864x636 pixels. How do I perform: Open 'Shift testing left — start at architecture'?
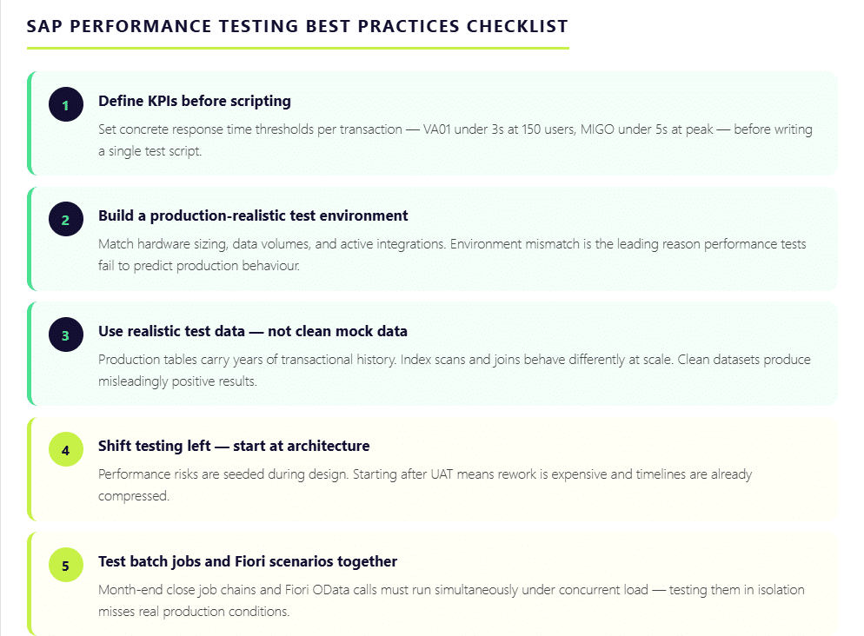(x=234, y=446)
